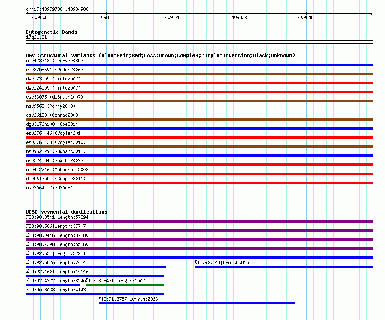This screenshot has width=385, height=320.
Task: Select the nsv962329 (Sudmant2013) label
Action: [56, 151]
